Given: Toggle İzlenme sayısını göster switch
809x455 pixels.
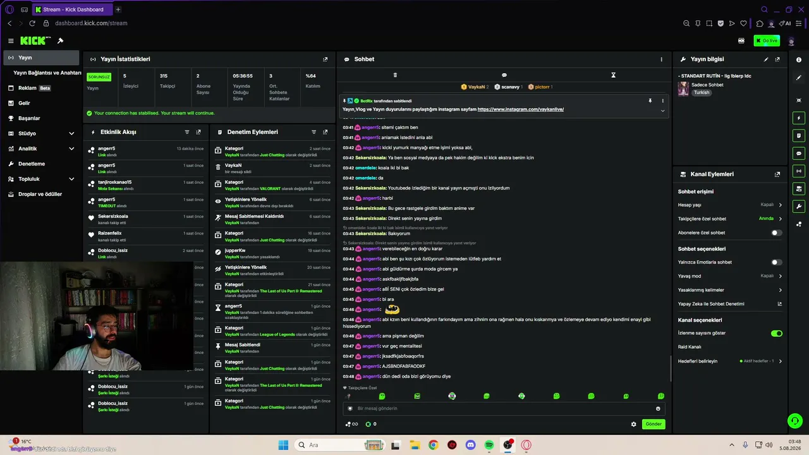Looking at the screenshot, I should pyautogui.click(x=777, y=333).
